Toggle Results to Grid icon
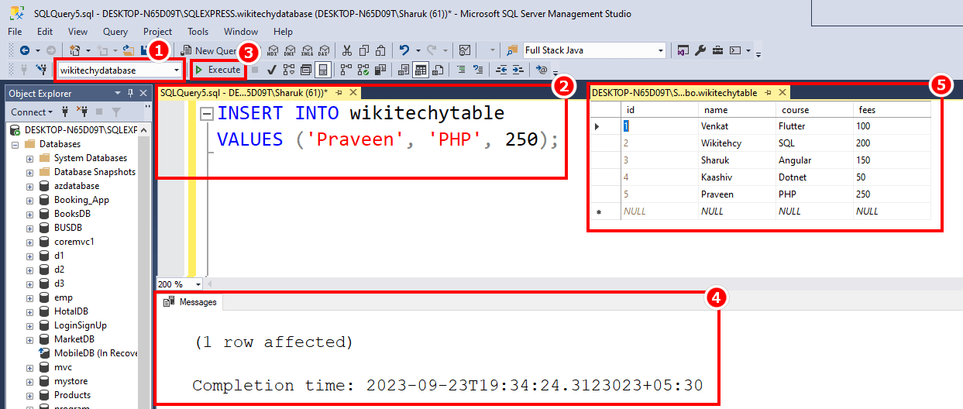The image size is (963, 409). point(421,70)
